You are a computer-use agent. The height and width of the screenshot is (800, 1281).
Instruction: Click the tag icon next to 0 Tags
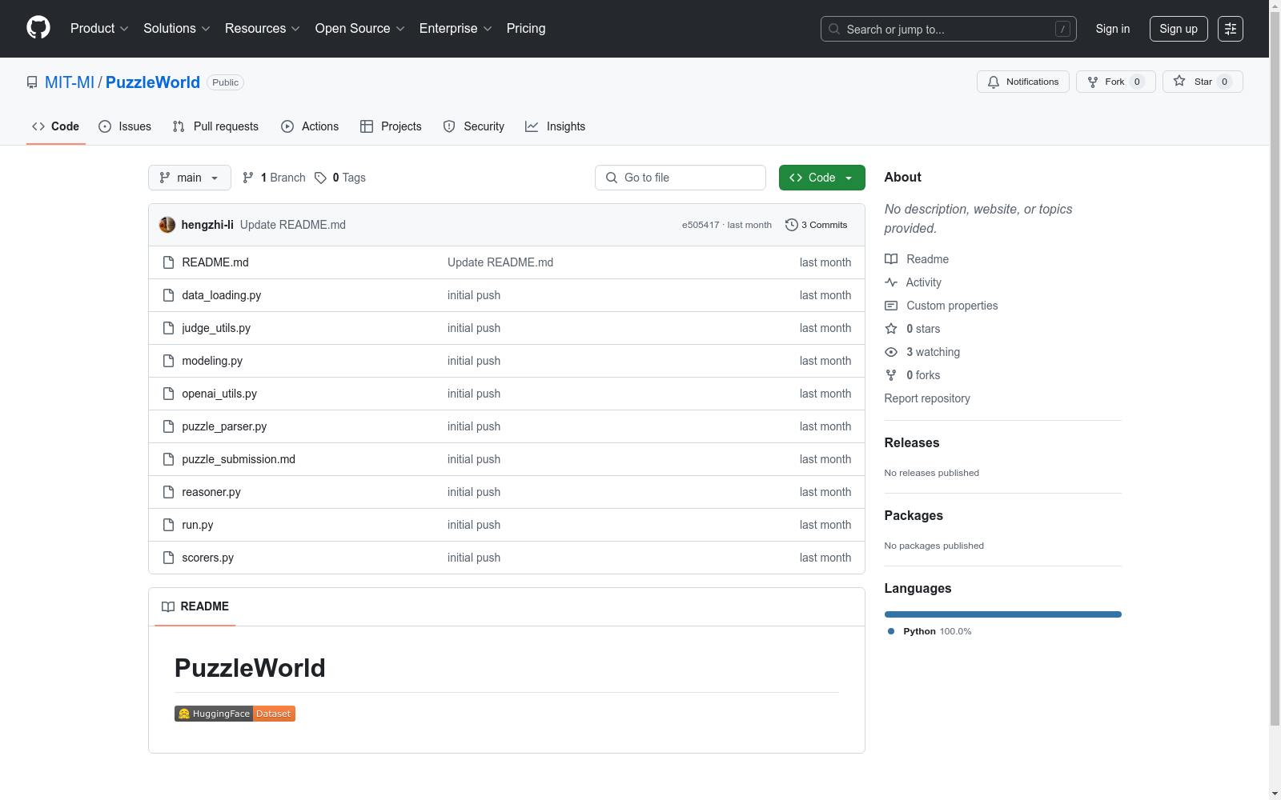(x=320, y=178)
